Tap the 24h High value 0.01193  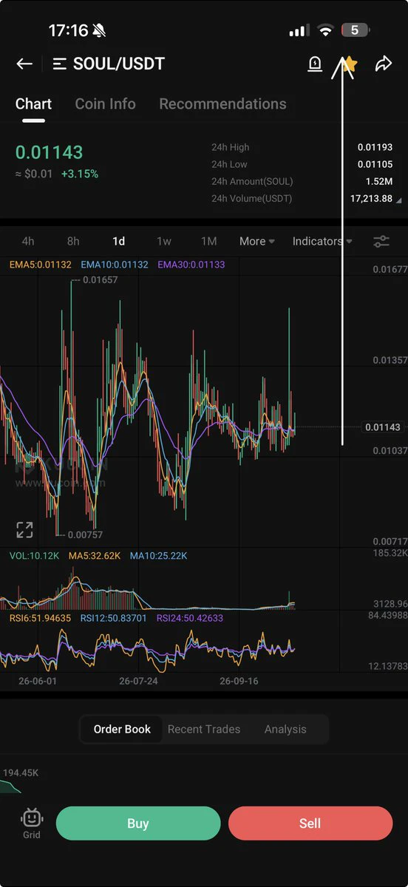coord(375,147)
